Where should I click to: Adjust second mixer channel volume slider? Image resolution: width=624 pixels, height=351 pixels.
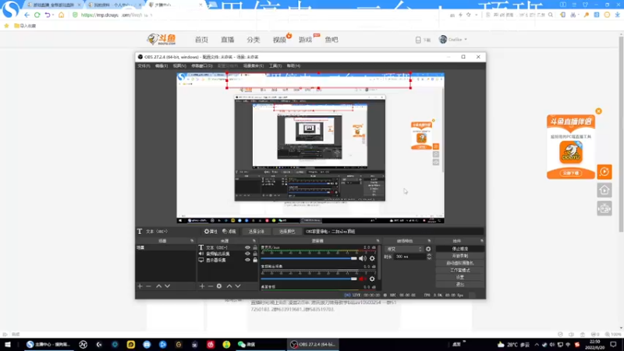[x=309, y=278]
